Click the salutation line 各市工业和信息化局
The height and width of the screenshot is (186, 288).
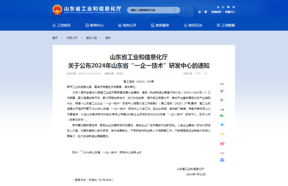click(x=102, y=87)
